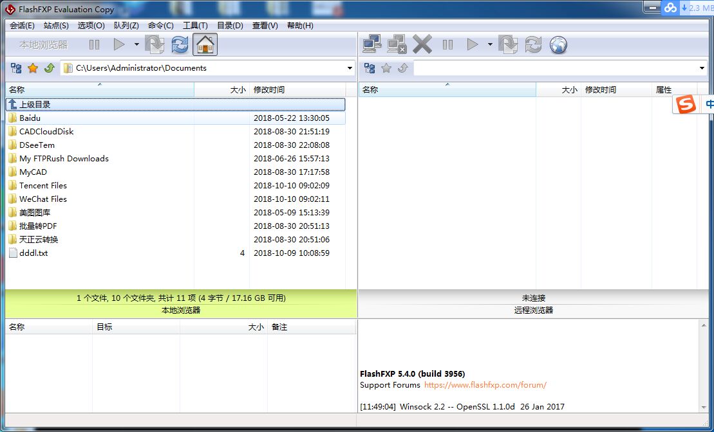714x432 pixels.
Task: Open the 查看(V) menu
Action: coord(265,26)
